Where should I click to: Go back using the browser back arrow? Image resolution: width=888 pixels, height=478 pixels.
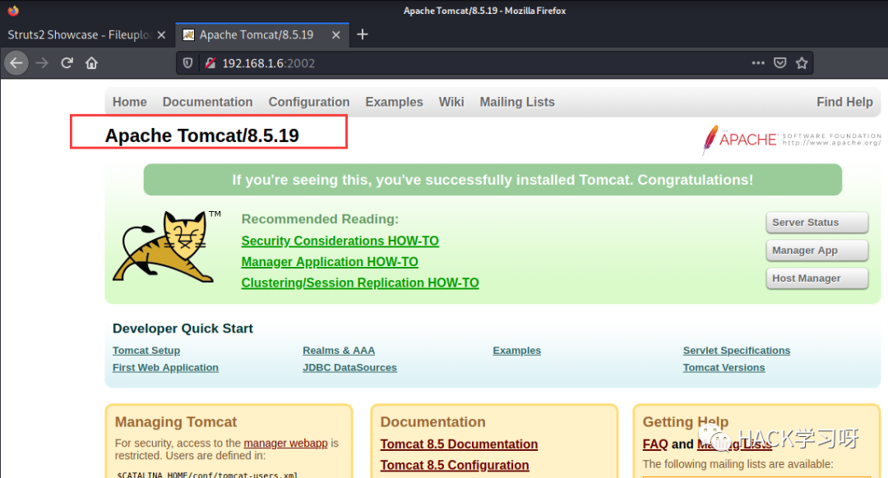16,62
